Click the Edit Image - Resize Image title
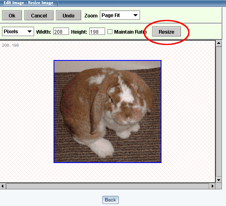226x206 pixels. (x=28, y=3)
